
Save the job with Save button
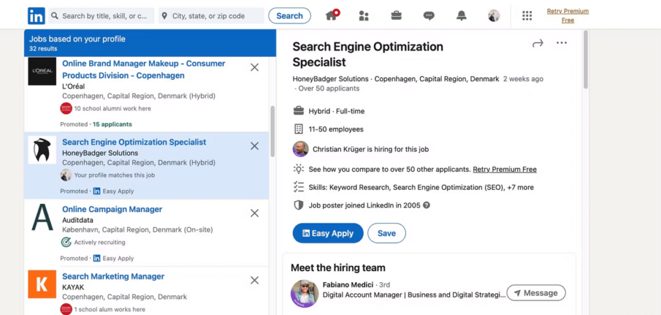pyautogui.click(x=387, y=233)
